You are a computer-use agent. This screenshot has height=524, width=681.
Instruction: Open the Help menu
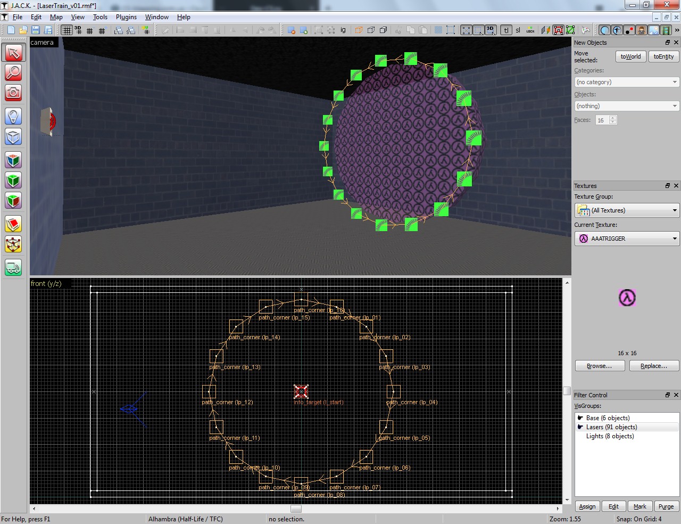click(184, 17)
